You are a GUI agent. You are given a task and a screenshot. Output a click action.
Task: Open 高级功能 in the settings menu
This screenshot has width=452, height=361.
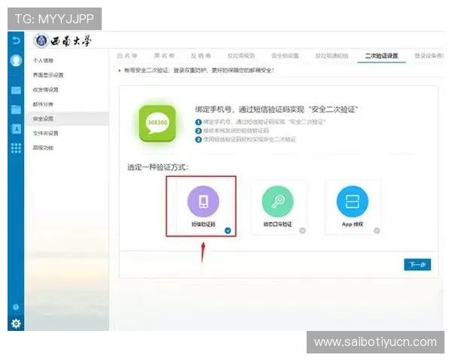[x=43, y=147]
